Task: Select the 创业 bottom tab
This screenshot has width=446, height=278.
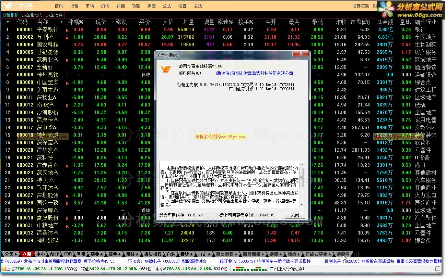Action: tap(54, 254)
